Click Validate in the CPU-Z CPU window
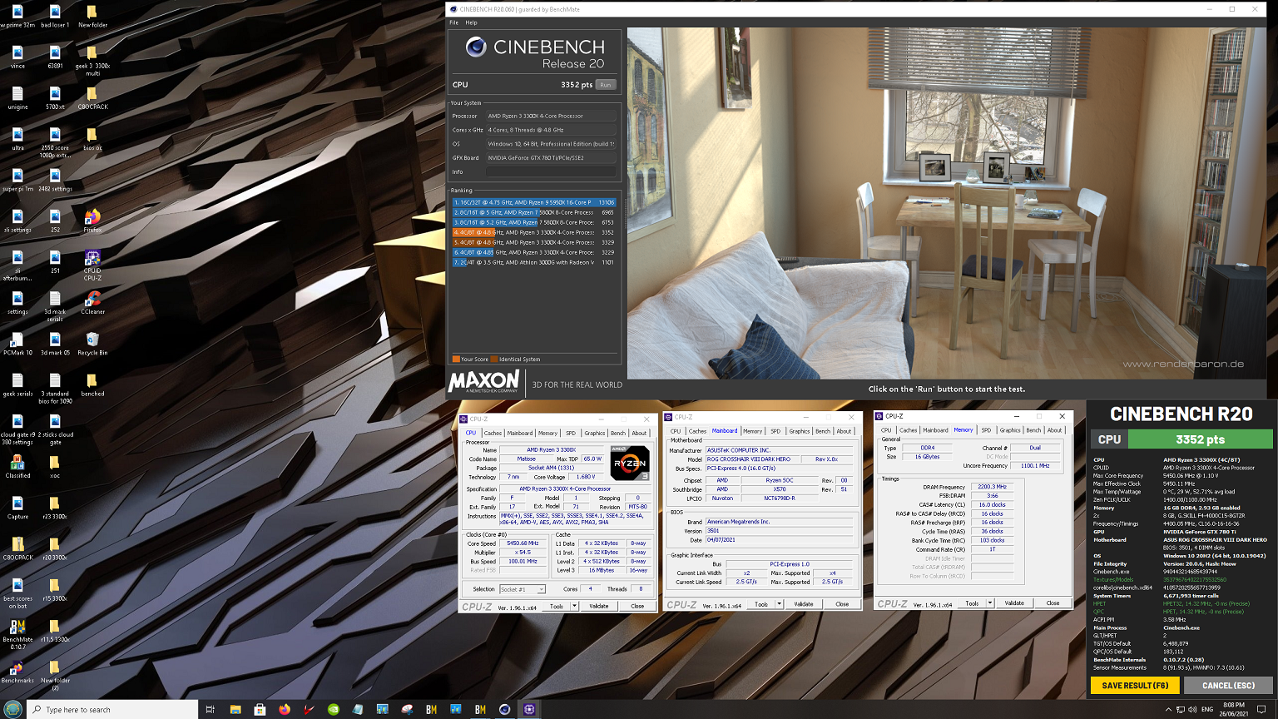This screenshot has width=1278, height=719. (599, 606)
